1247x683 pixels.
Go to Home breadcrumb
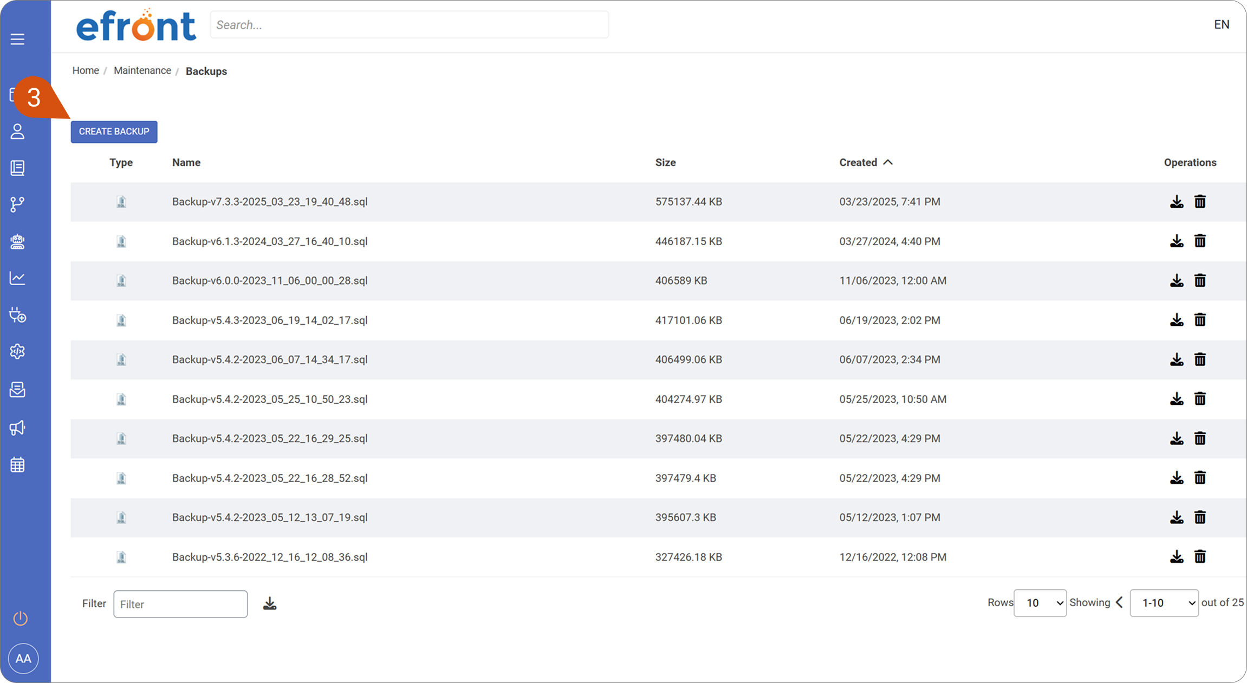pos(86,70)
